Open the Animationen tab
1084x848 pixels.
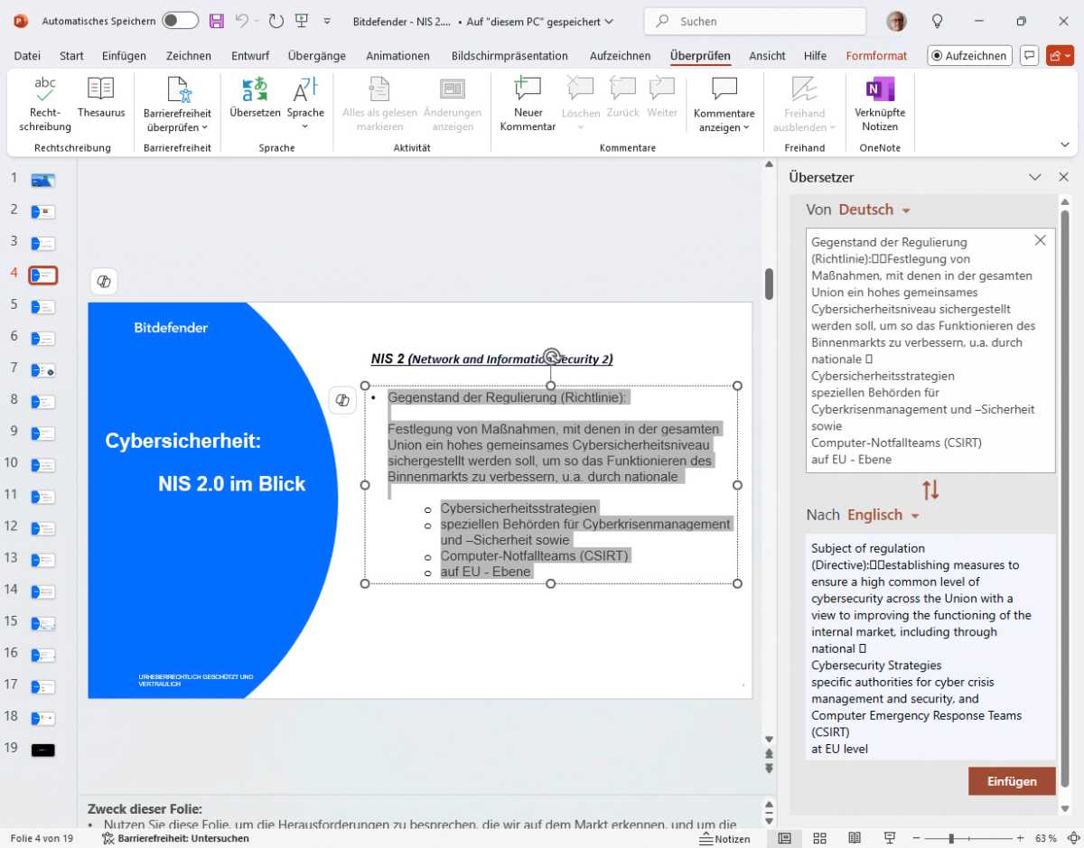pyautogui.click(x=397, y=56)
